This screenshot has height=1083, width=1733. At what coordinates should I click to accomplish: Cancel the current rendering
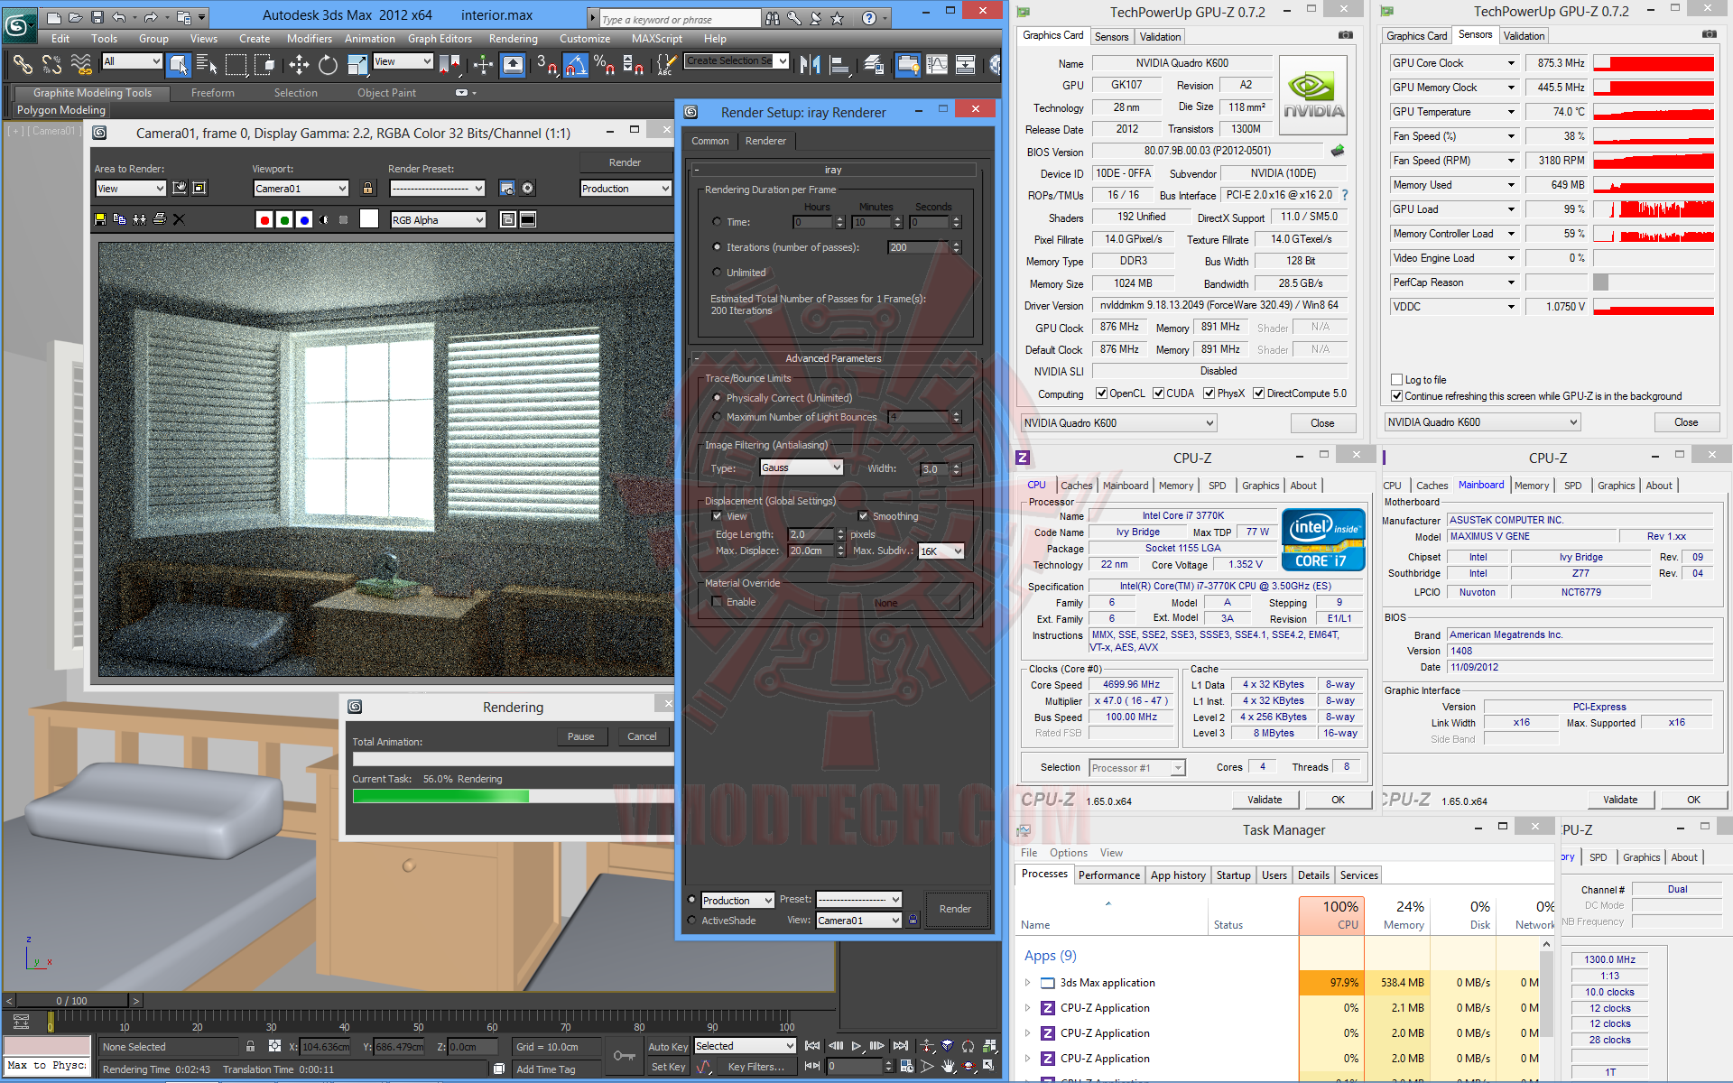click(642, 736)
